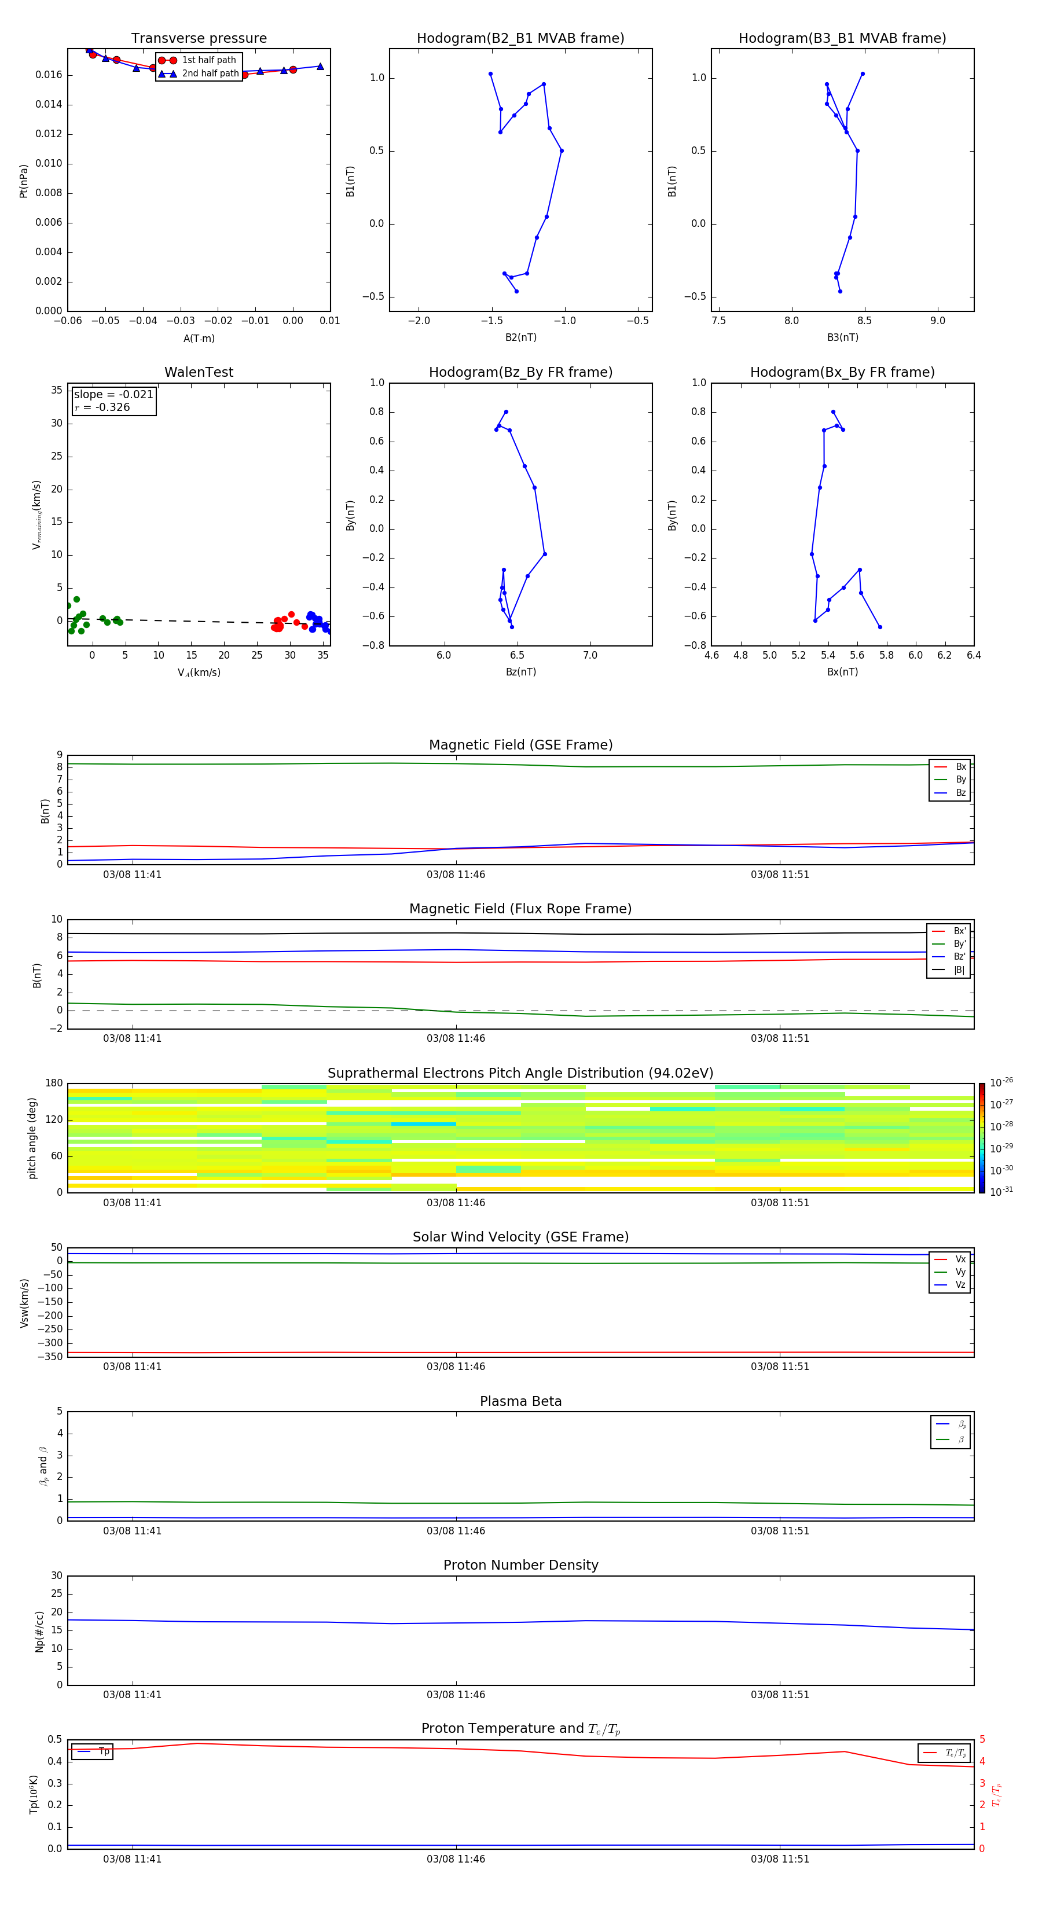Click 'Proton Temperature and Te/Tp' title

tap(520, 1728)
